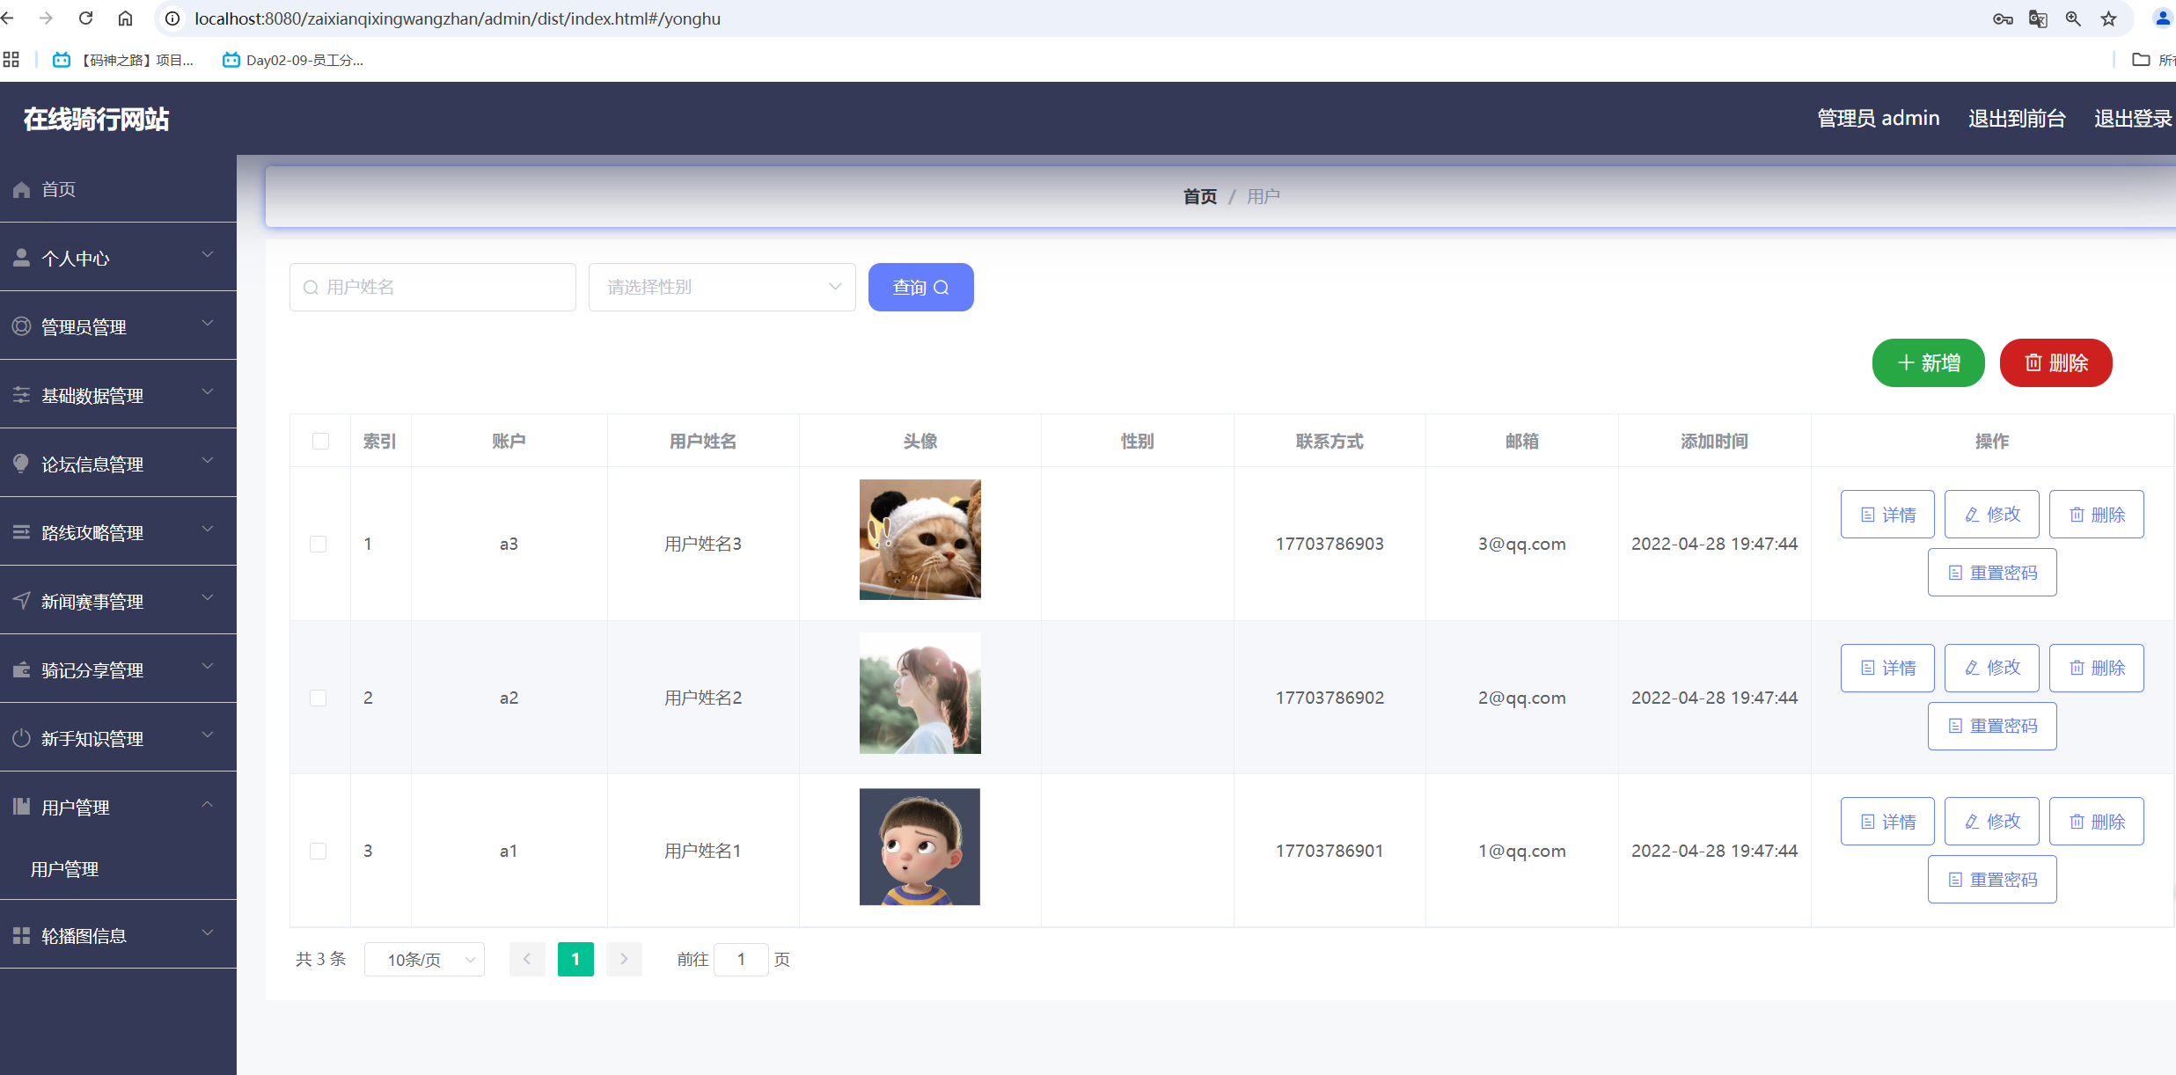
Task: Click the 轮播图信息 grid icon
Action: (x=21, y=935)
